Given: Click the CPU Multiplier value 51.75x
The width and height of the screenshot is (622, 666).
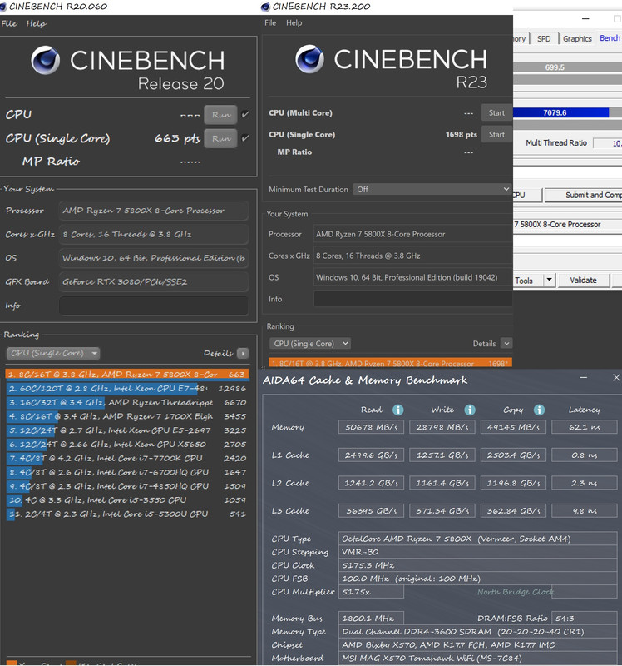Looking at the screenshot, I should (x=371, y=592).
